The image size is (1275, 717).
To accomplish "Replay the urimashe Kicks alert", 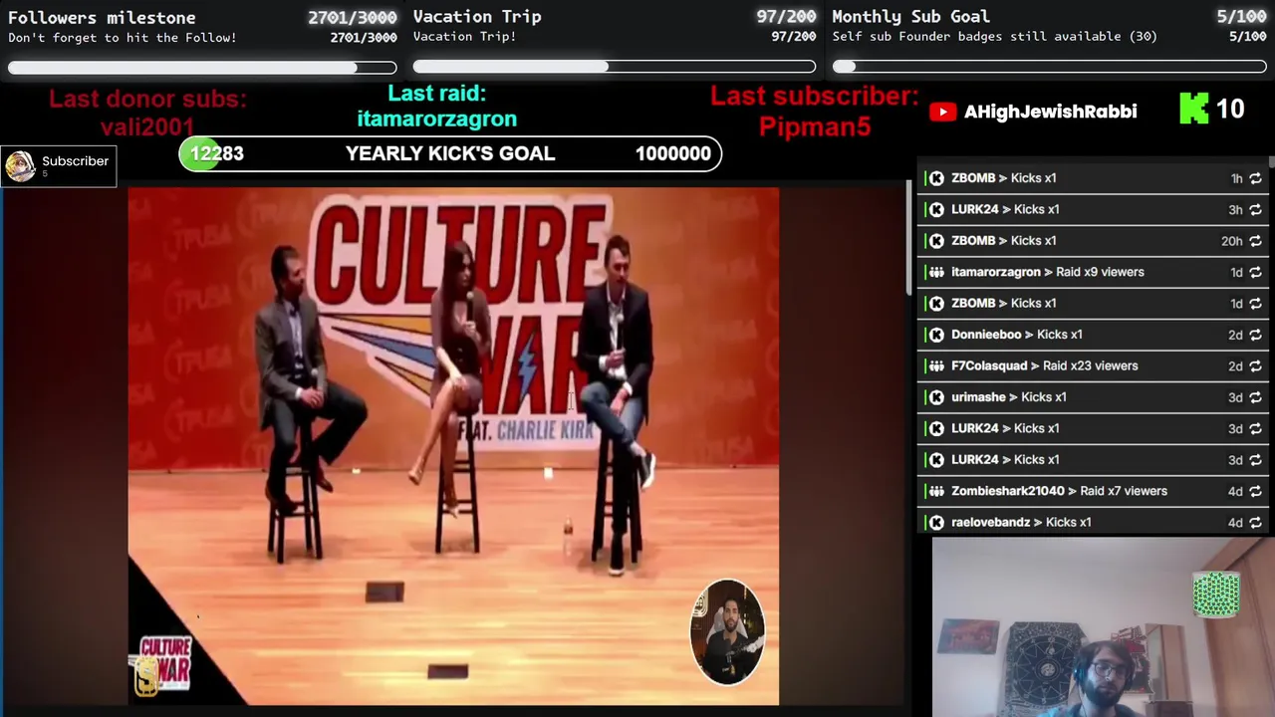I will (1255, 397).
